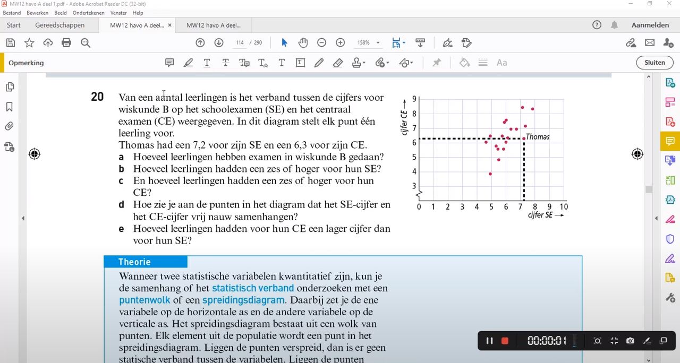Select the add text comment tool
Screen dimensions: 680x363
coord(282,63)
